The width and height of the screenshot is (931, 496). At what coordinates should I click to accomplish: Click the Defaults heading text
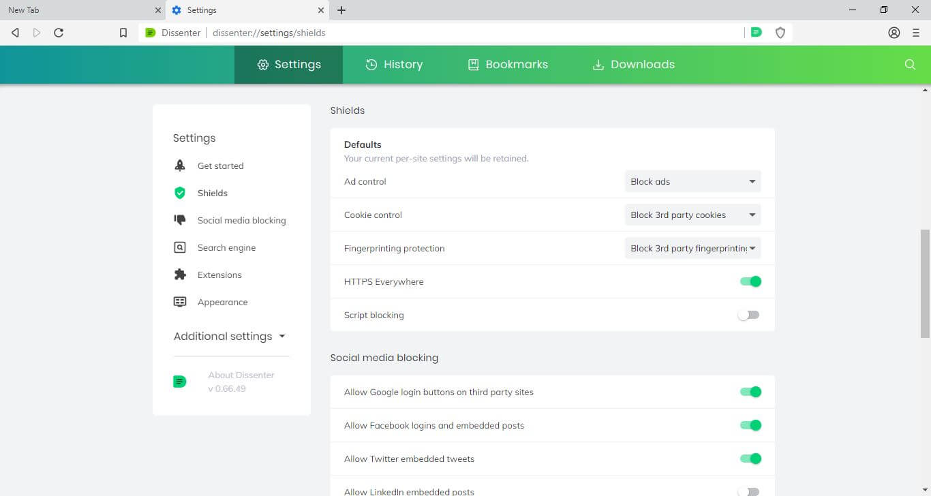click(x=363, y=144)
